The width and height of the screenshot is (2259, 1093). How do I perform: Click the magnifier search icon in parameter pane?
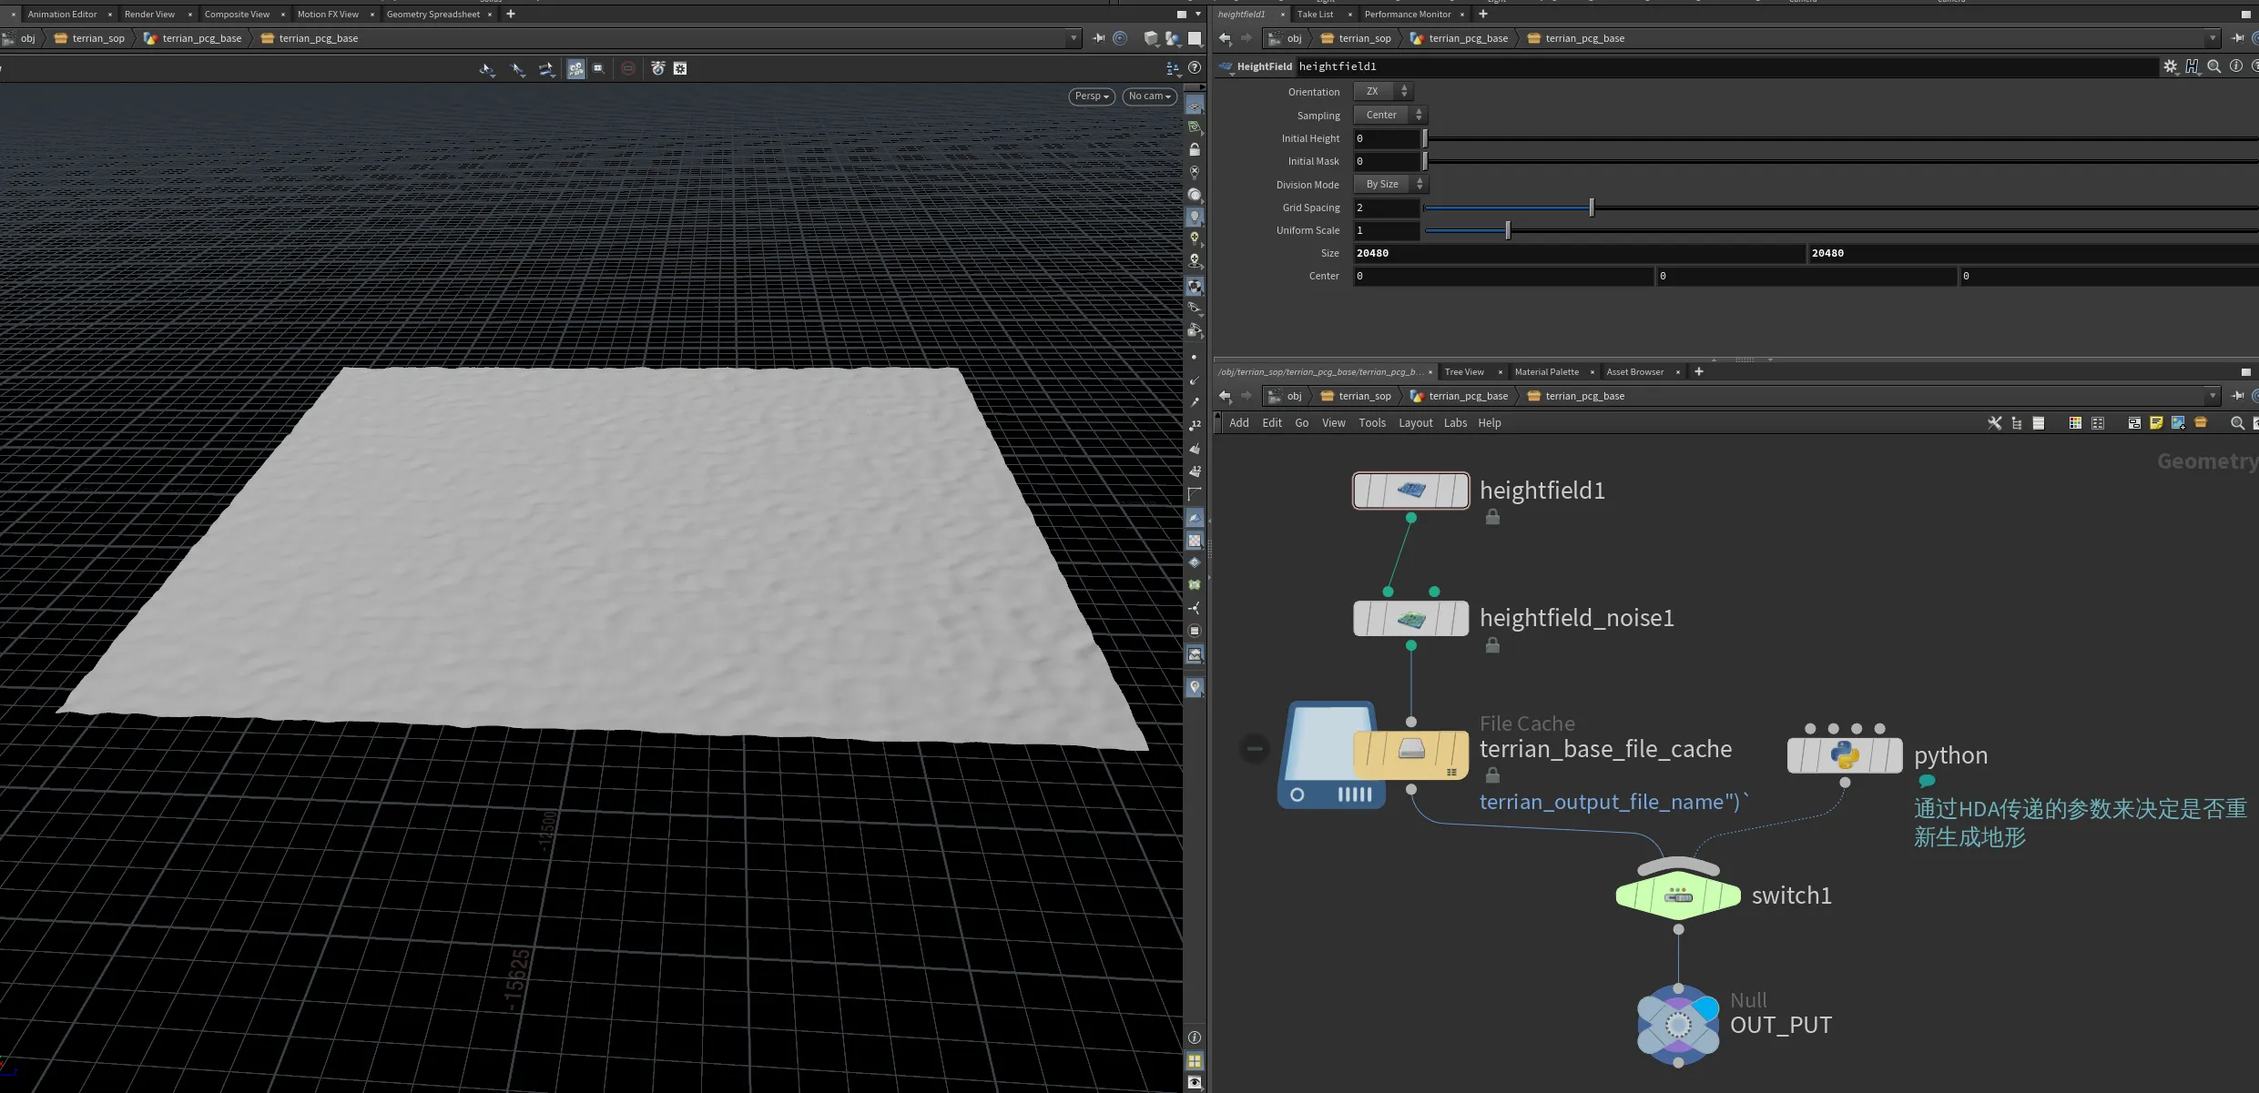click(2214, 66)
